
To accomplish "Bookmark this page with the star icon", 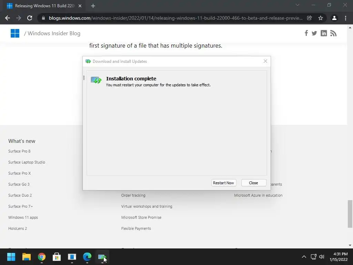I will click(x=321, y=18).
